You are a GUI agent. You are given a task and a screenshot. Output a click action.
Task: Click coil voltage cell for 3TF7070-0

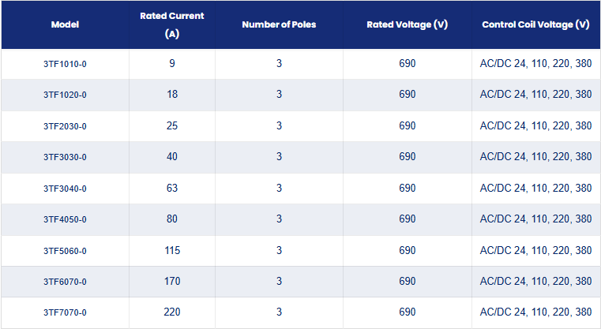pyautogui.click(x=535, y=312)
